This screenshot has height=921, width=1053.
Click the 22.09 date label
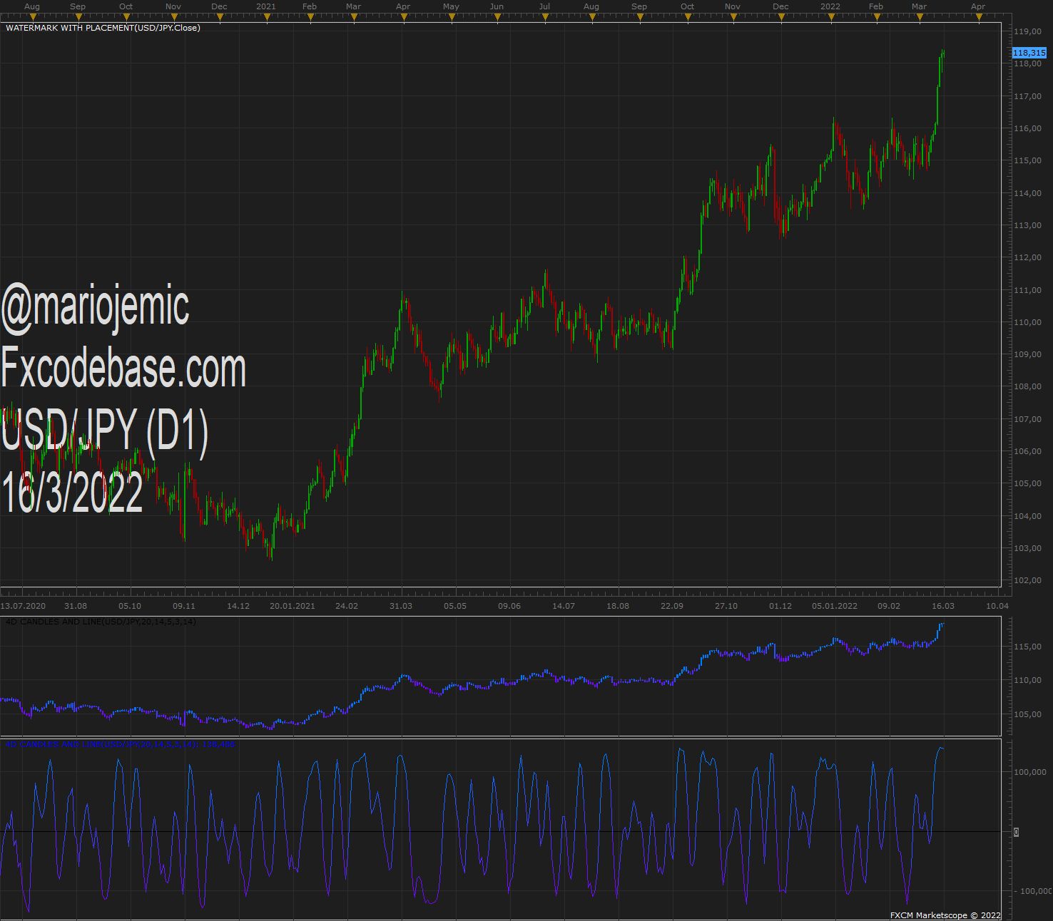[672, 606]
